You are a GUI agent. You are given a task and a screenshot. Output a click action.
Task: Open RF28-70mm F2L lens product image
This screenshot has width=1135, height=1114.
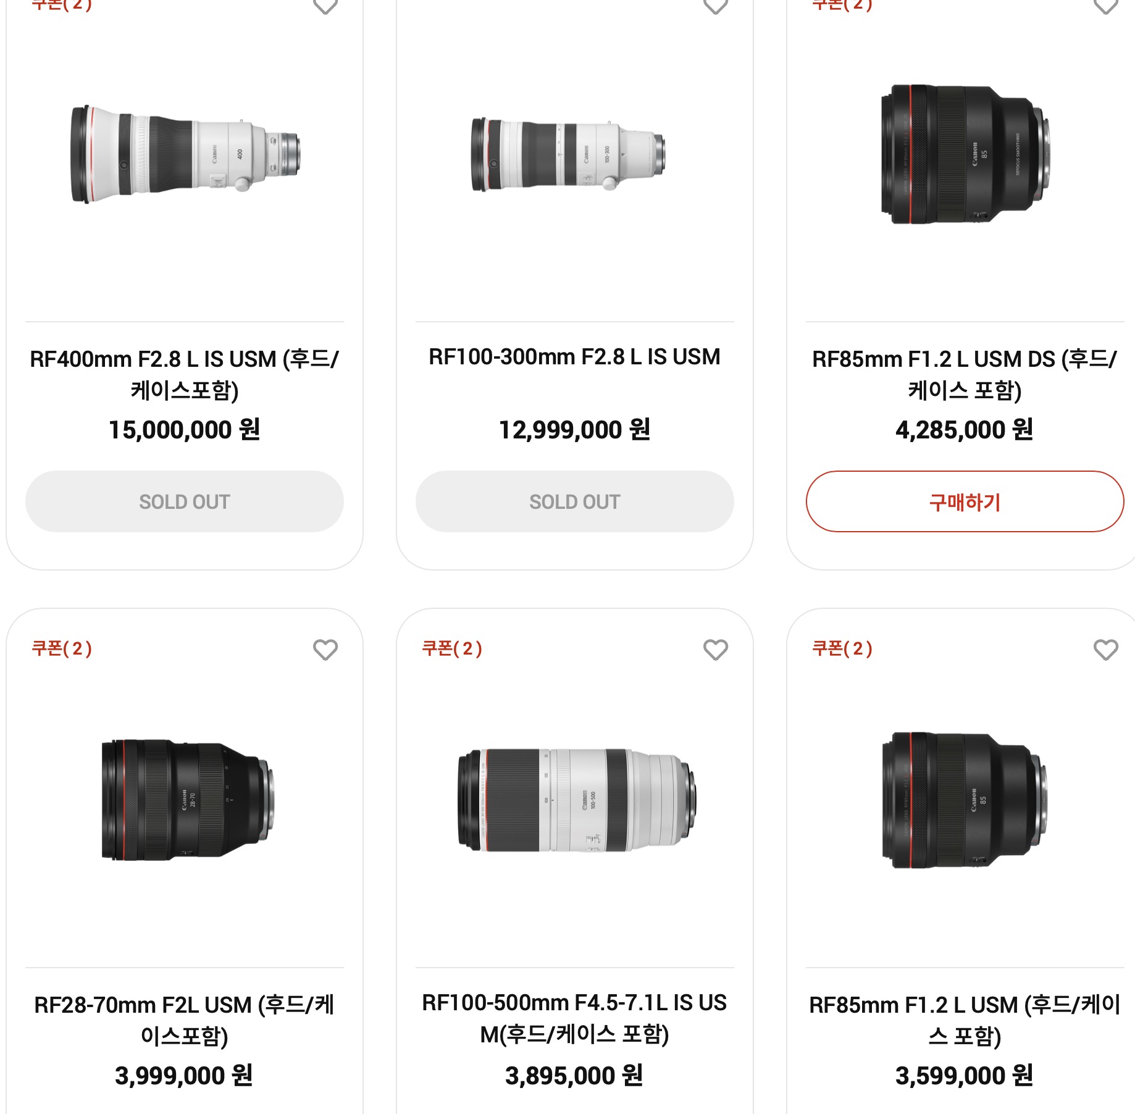188,800
